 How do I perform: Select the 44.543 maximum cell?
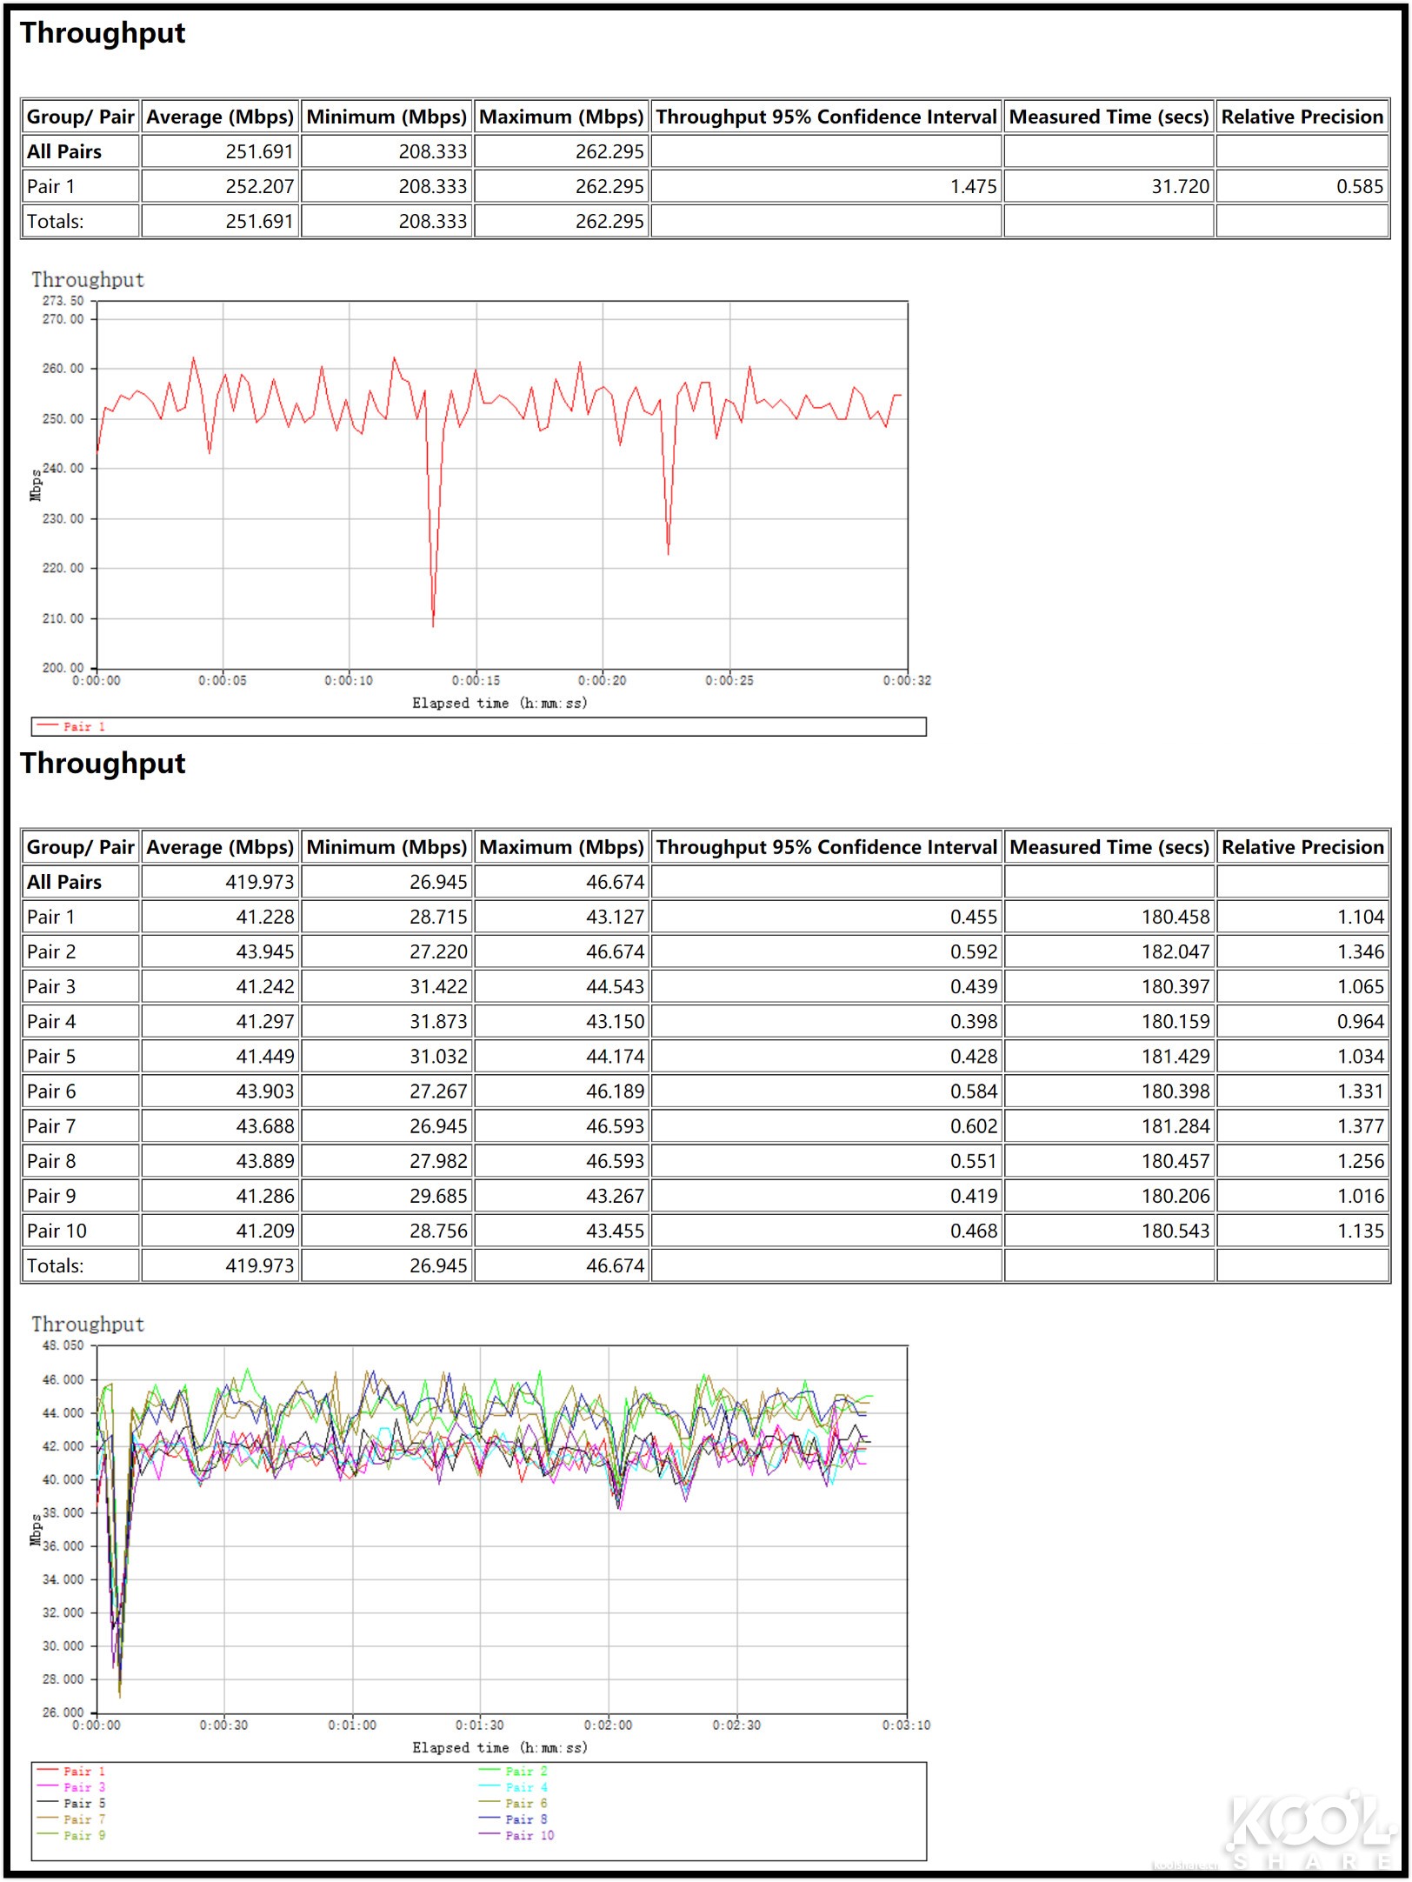point(562,986)
